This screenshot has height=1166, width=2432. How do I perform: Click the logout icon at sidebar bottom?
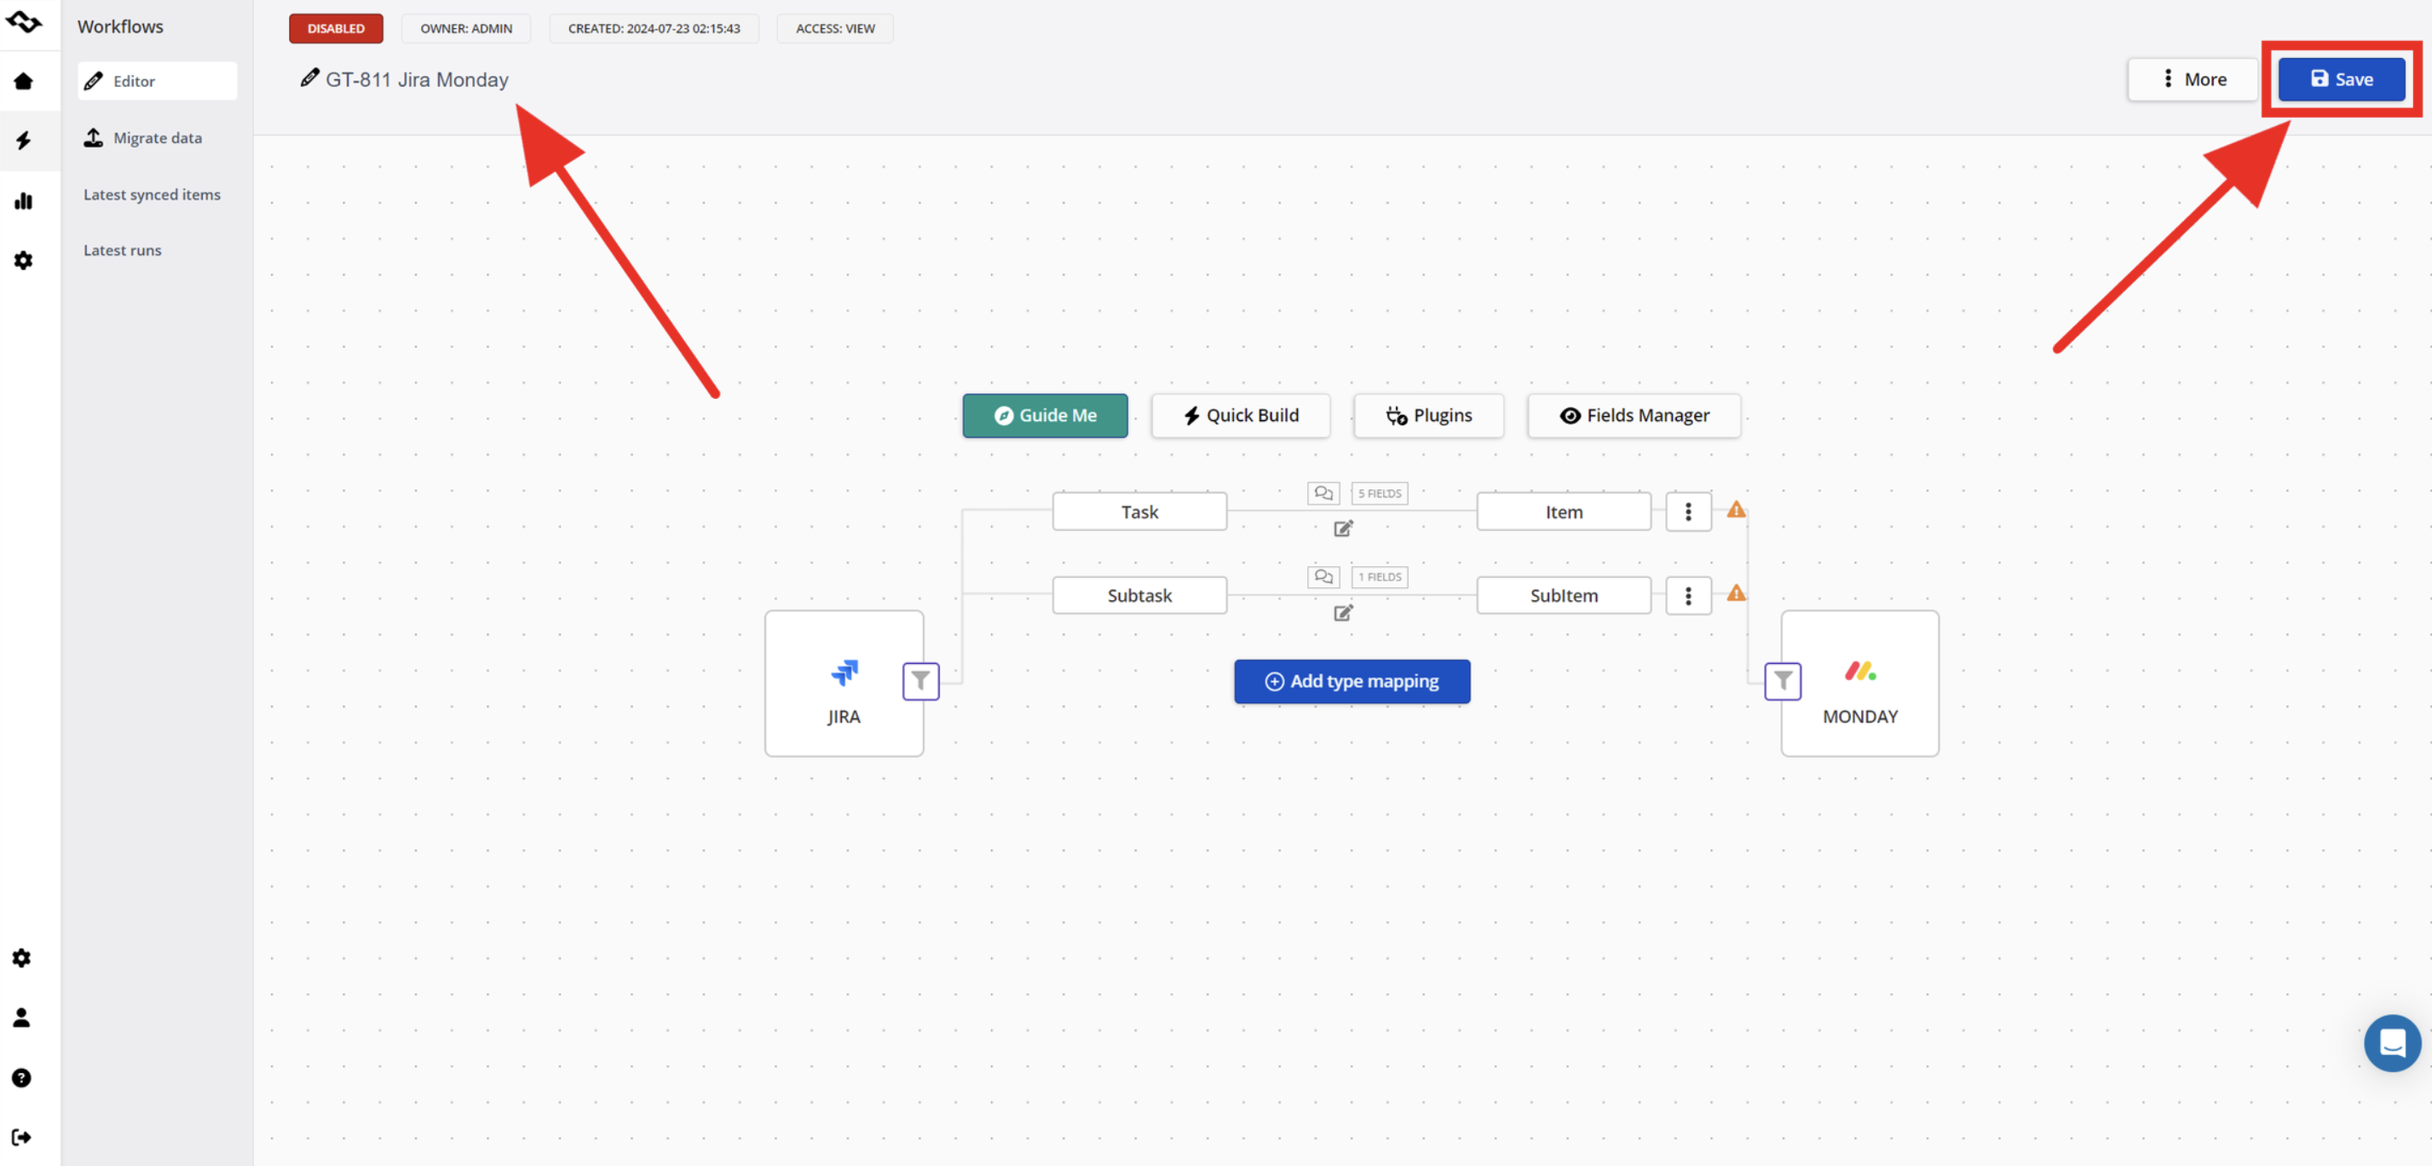click(21, 1137)
